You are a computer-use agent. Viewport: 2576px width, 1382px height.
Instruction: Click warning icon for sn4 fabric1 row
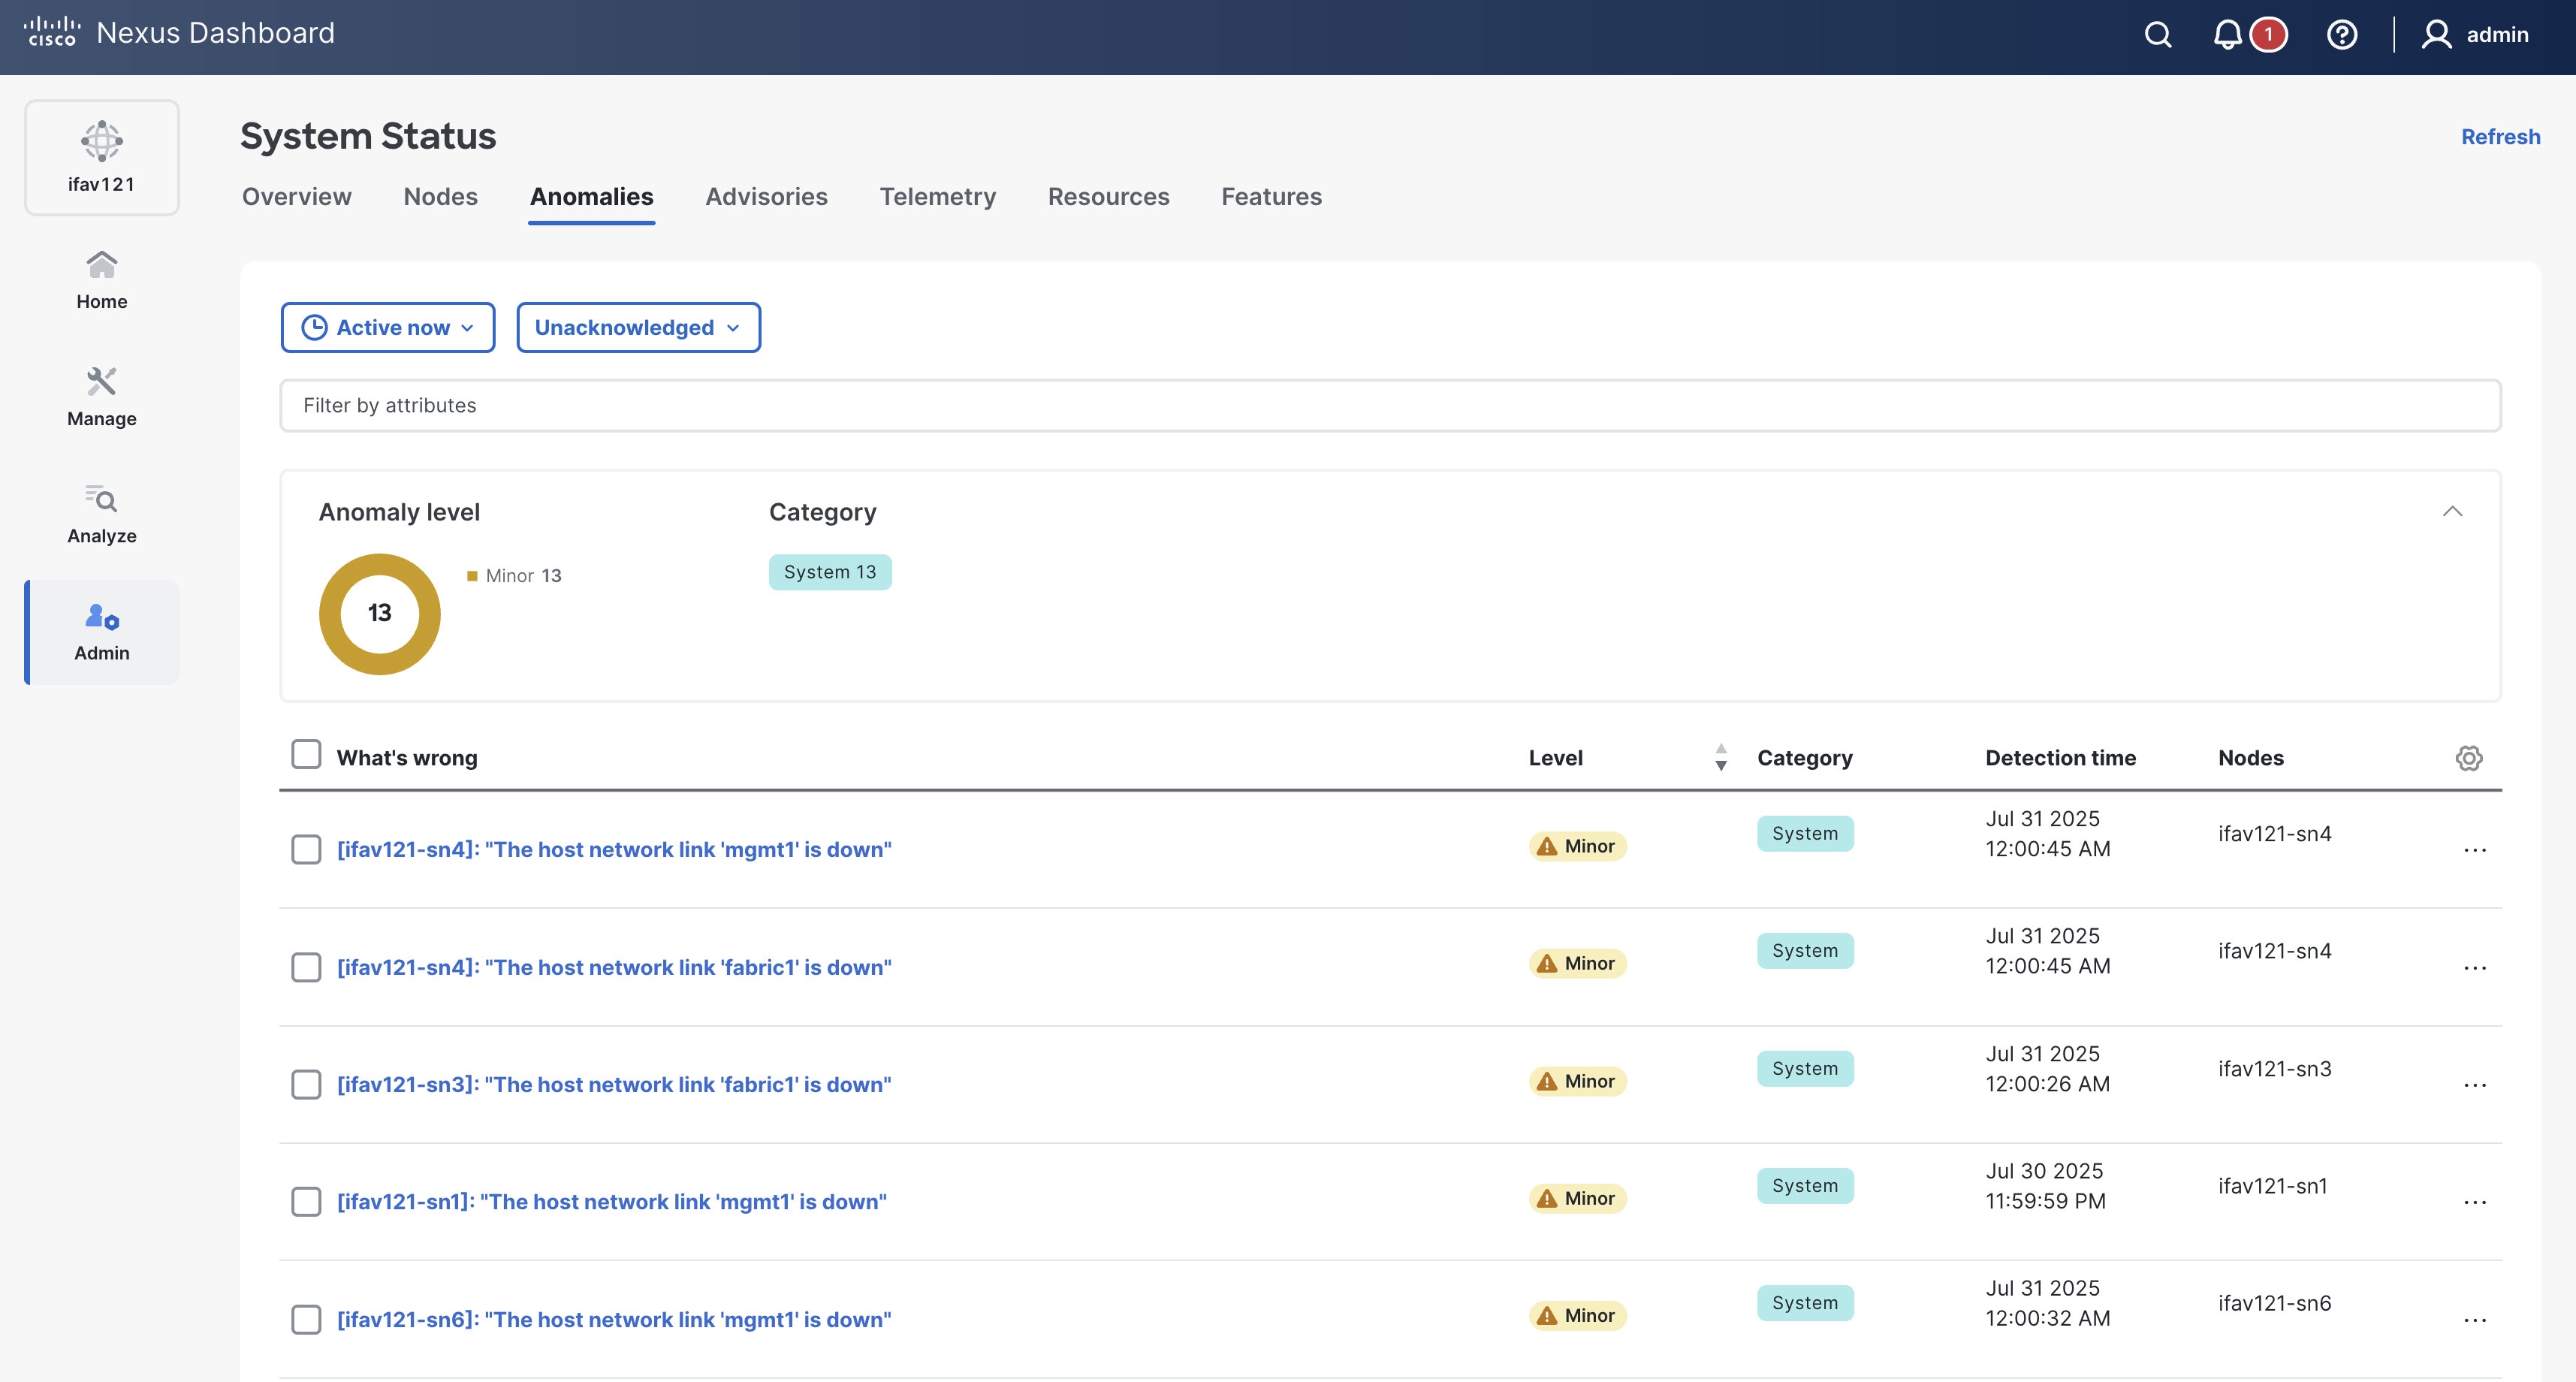pyautogui.click(x=1547, y=964)
